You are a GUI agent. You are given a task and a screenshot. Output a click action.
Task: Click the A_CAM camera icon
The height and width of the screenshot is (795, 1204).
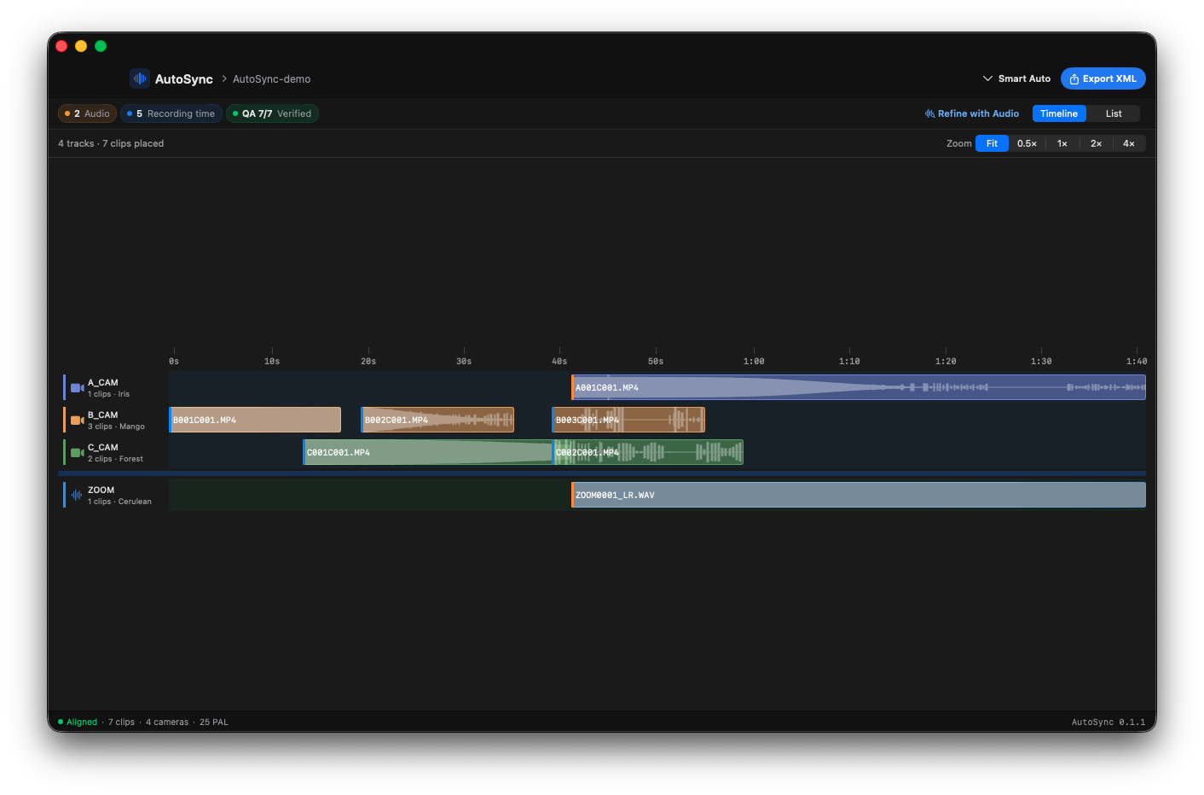[x=77, y=388]
